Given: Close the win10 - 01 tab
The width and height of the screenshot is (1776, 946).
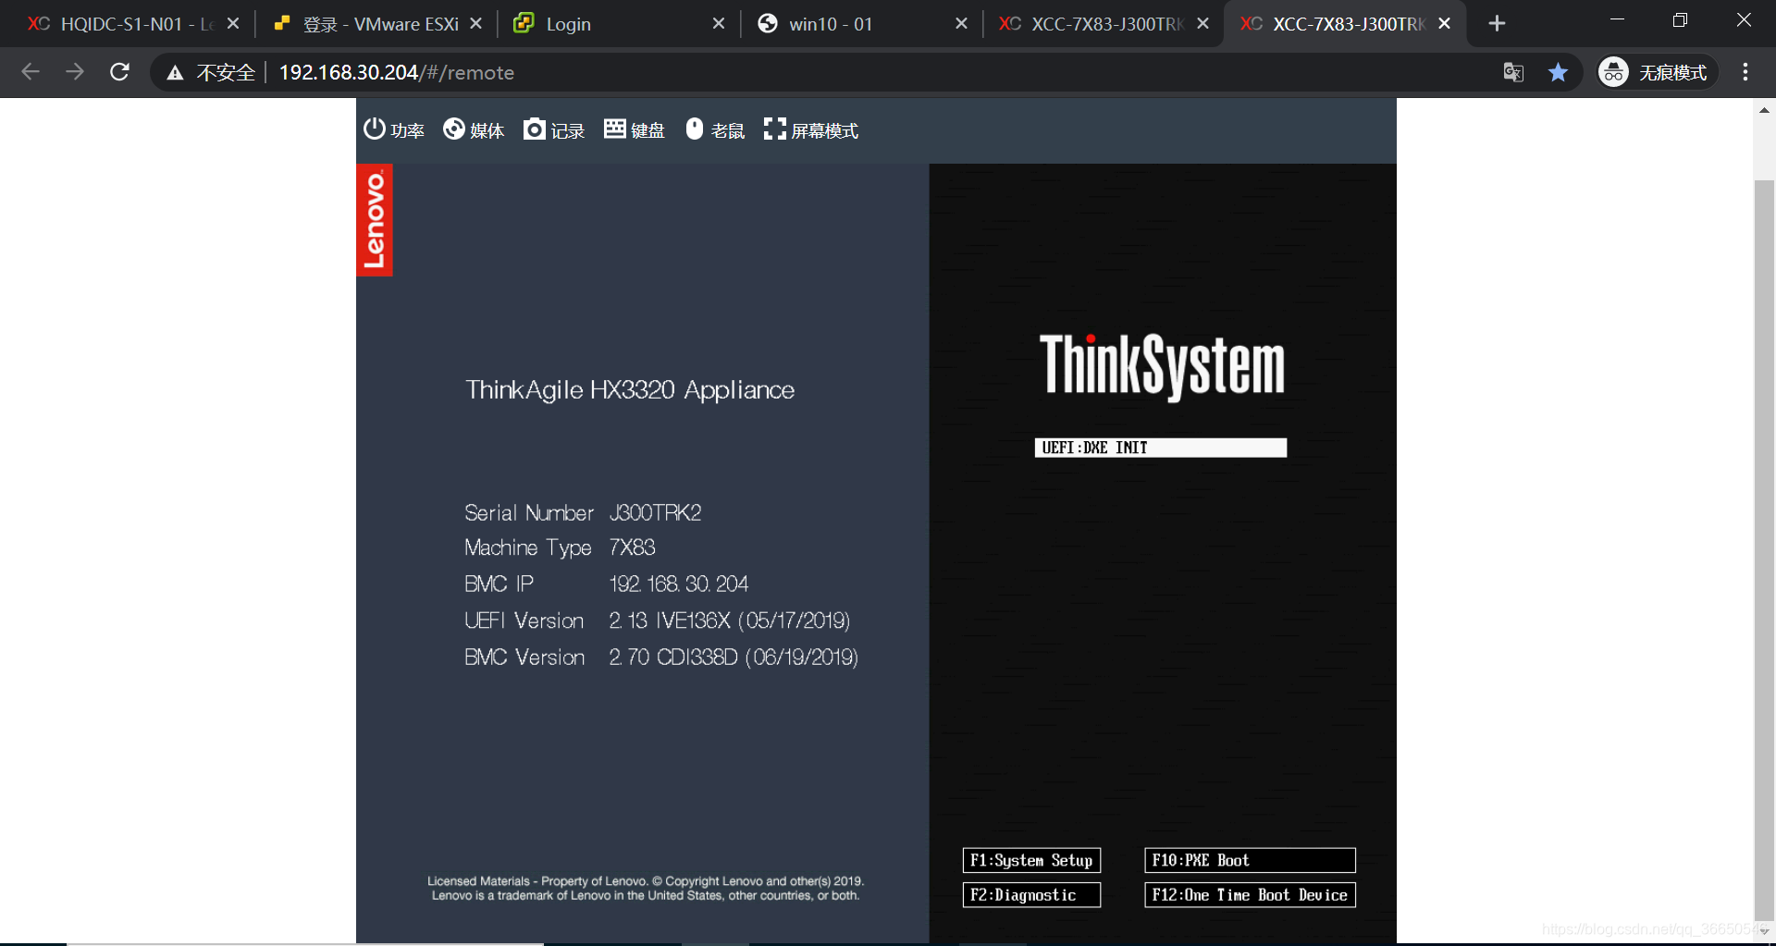Looking at the screenshot, I should pyautogui.click(x=961, y=24).
